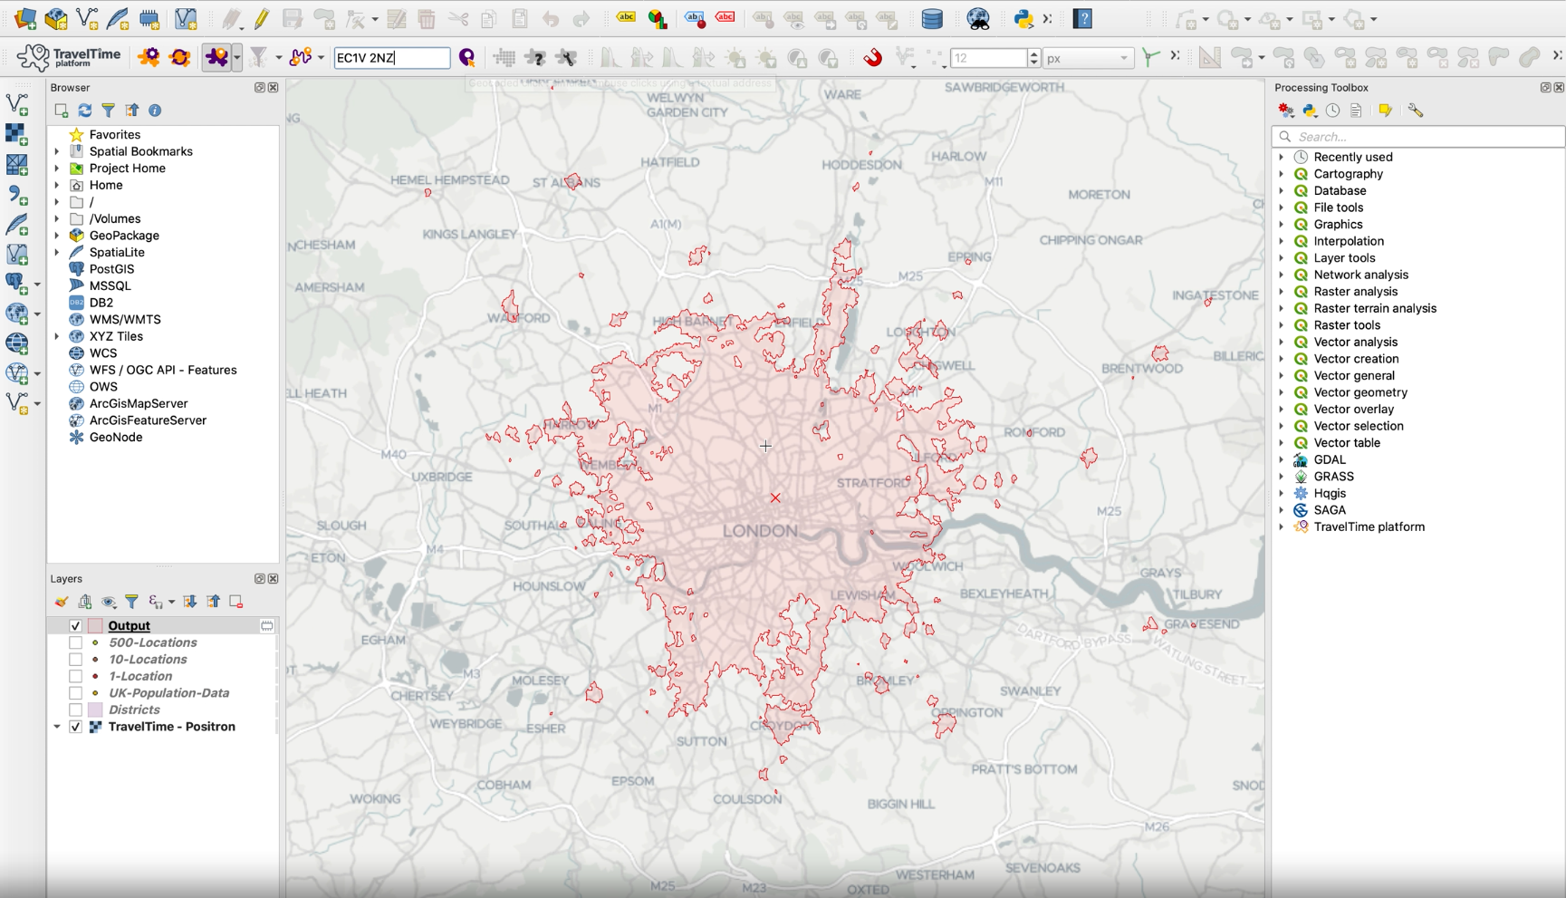Image resolution: width=1566 pixels, height=898 pixels.
Task: Enable the 500-Locations layer checkbox
Action: (x=76, y=642)
